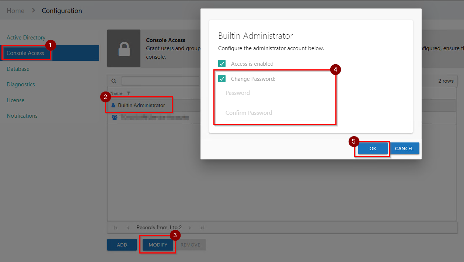The height and width of the screenshot is (262, 464).
Task: Click the user icon beside Builtin Administrator
Action: click(x=113, y=105)
